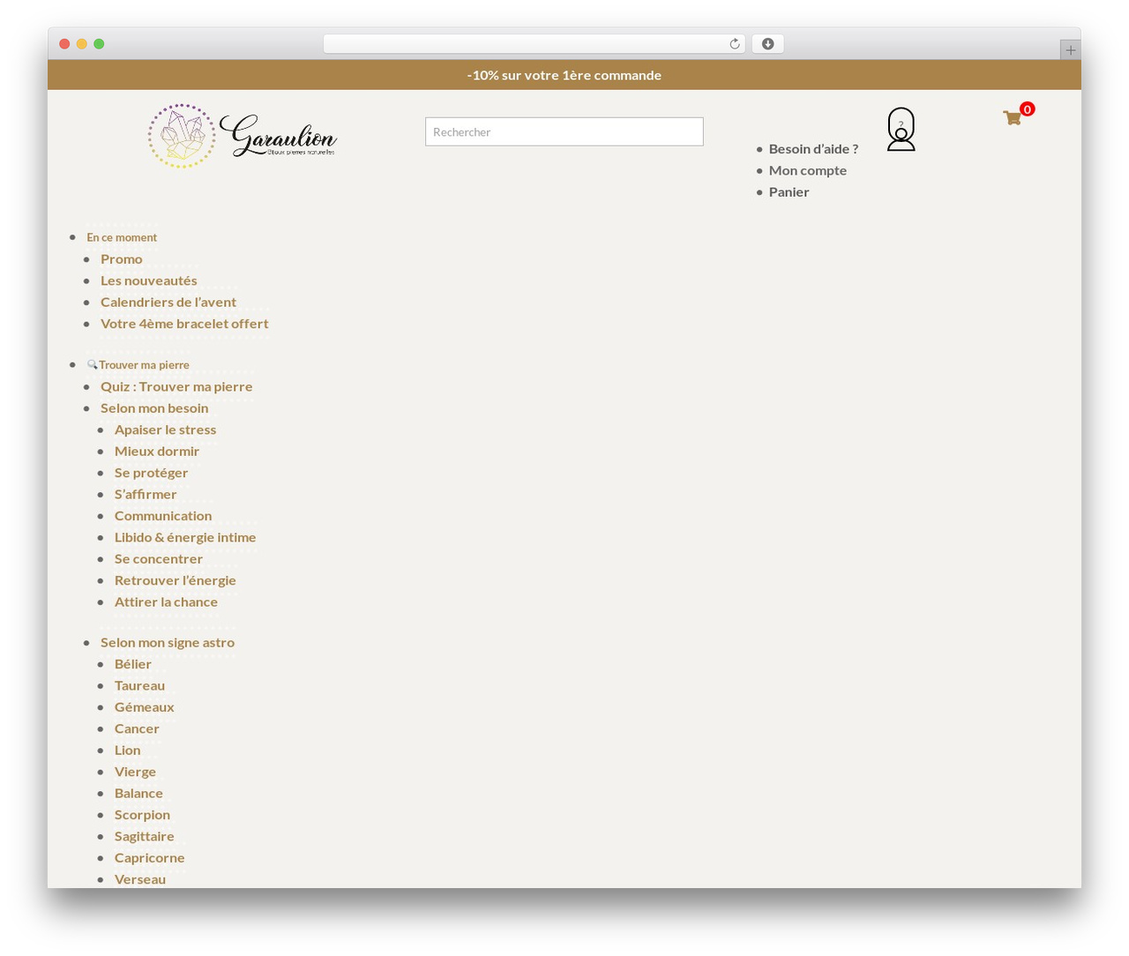Select Gémeaux sign

(145, 707)
